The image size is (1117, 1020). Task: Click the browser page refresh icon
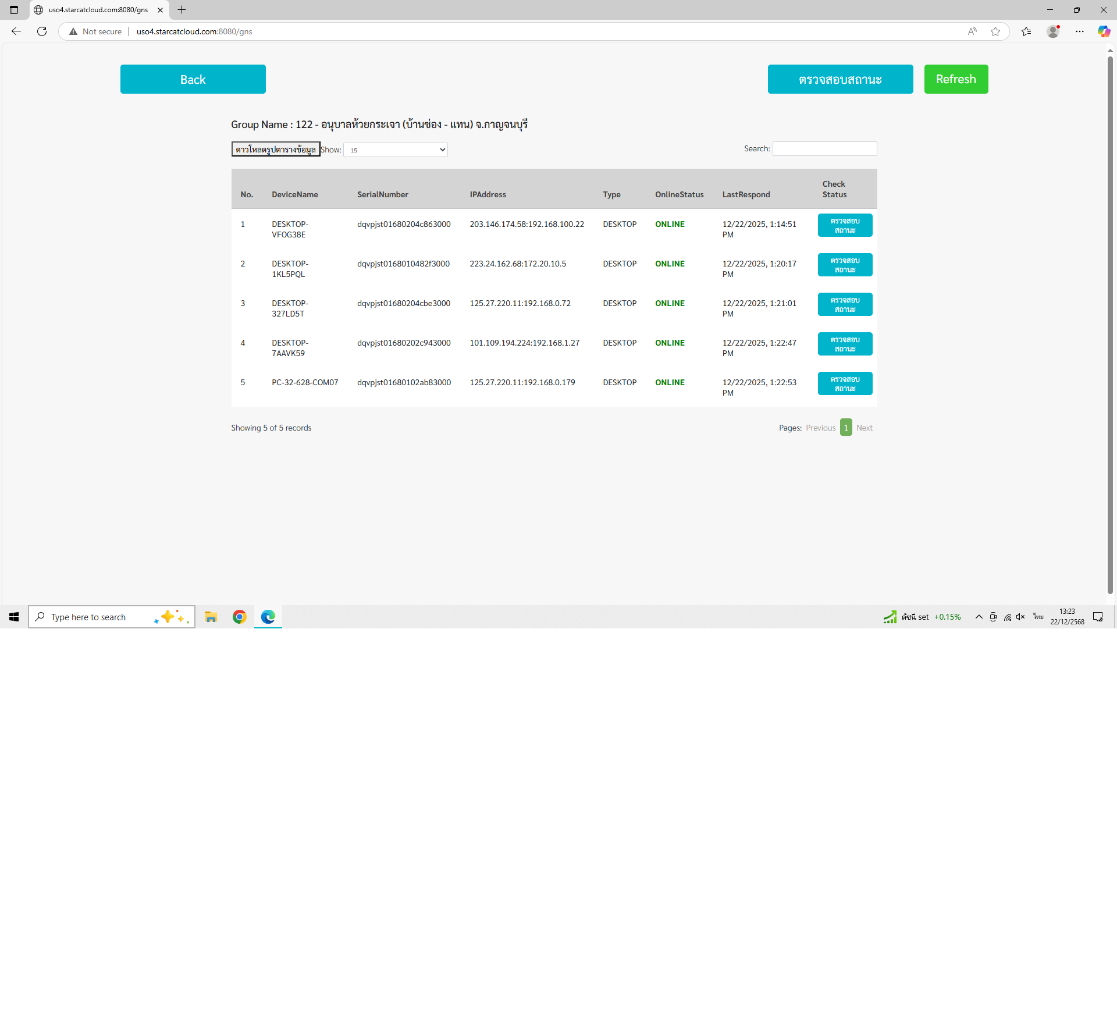42,31
